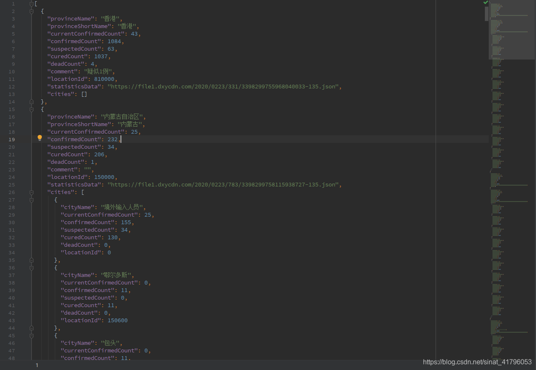Click the "suspectedCount" key on line 31
The height and width of the screenshot is (370, 536).
click(87, 230)
